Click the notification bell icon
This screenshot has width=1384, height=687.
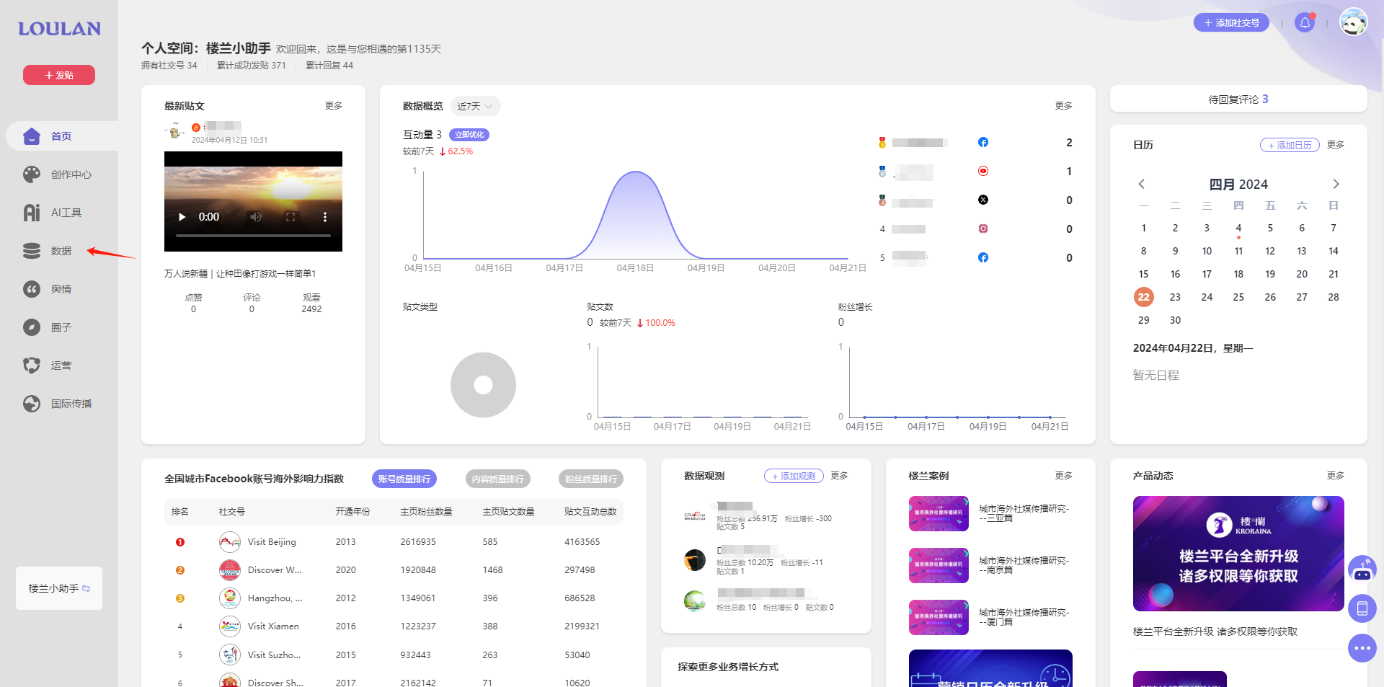pyautogui.click(x=1305, y=23)
